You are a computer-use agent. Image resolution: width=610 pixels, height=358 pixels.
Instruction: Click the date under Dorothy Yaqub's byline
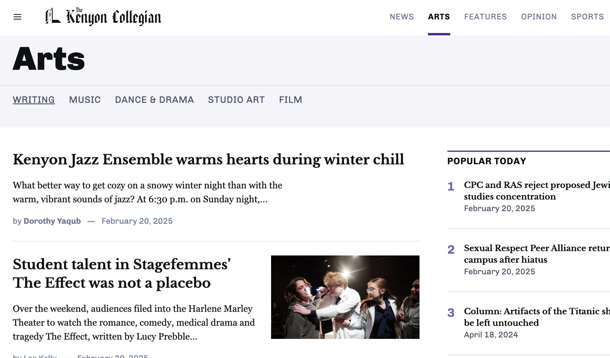coord(137,221)
